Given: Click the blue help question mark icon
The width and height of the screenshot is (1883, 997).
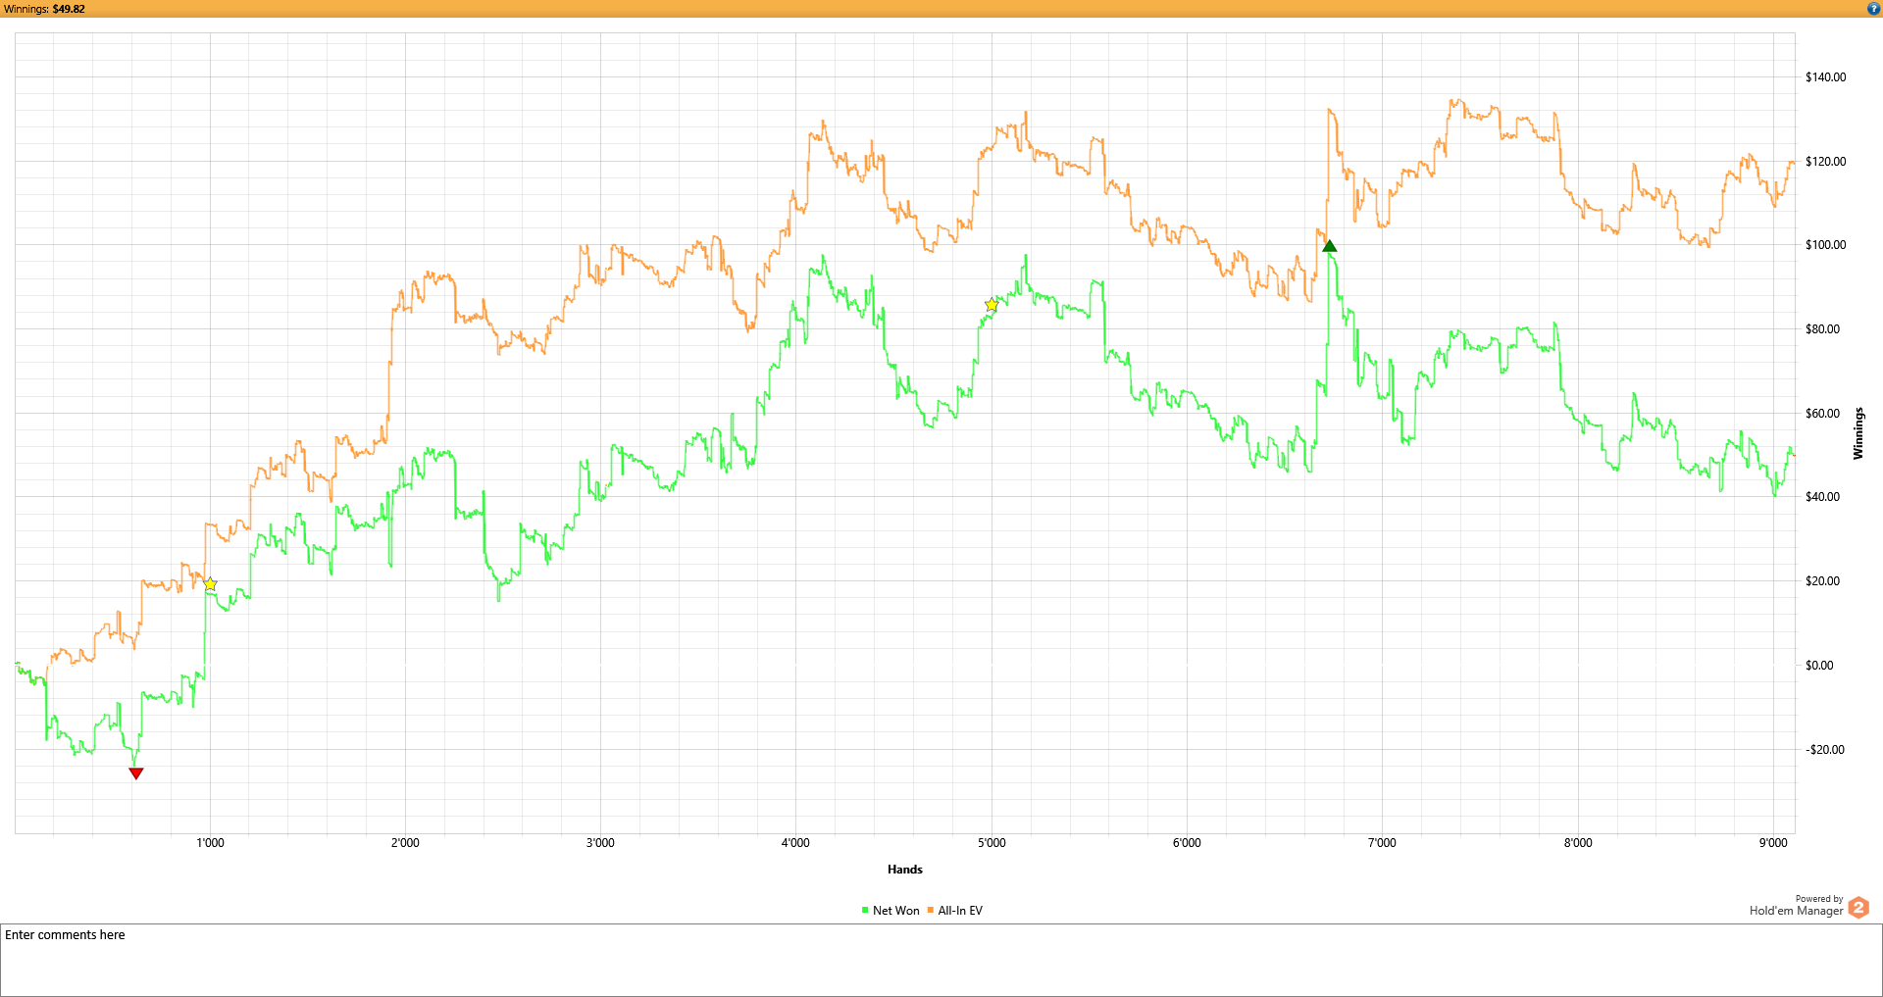Looking at the screenshot, I should [1873, 9].
